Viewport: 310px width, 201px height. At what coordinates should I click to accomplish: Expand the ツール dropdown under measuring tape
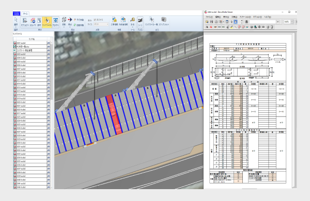(x=132, y=27)
